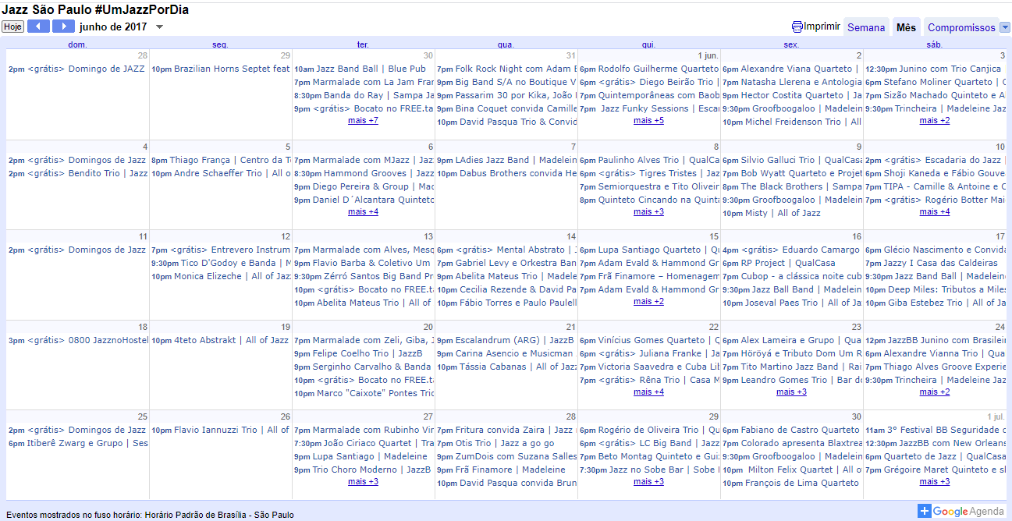
Task: Add to Google Agenda plus icon
Action: [x=925, y=511]
